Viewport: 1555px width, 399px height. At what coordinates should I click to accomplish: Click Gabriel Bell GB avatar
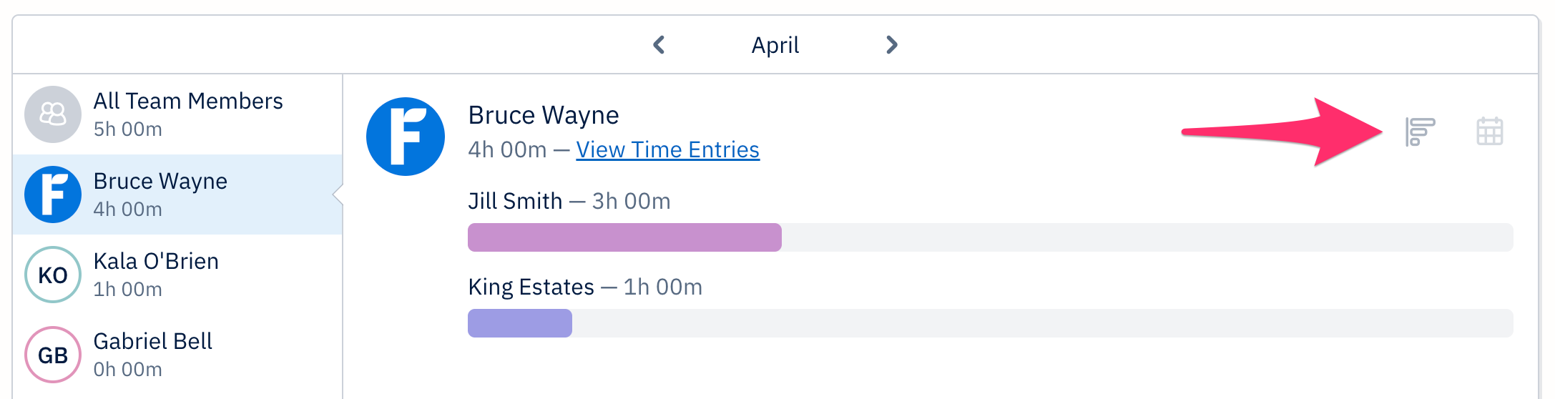(x=53, y=355)
